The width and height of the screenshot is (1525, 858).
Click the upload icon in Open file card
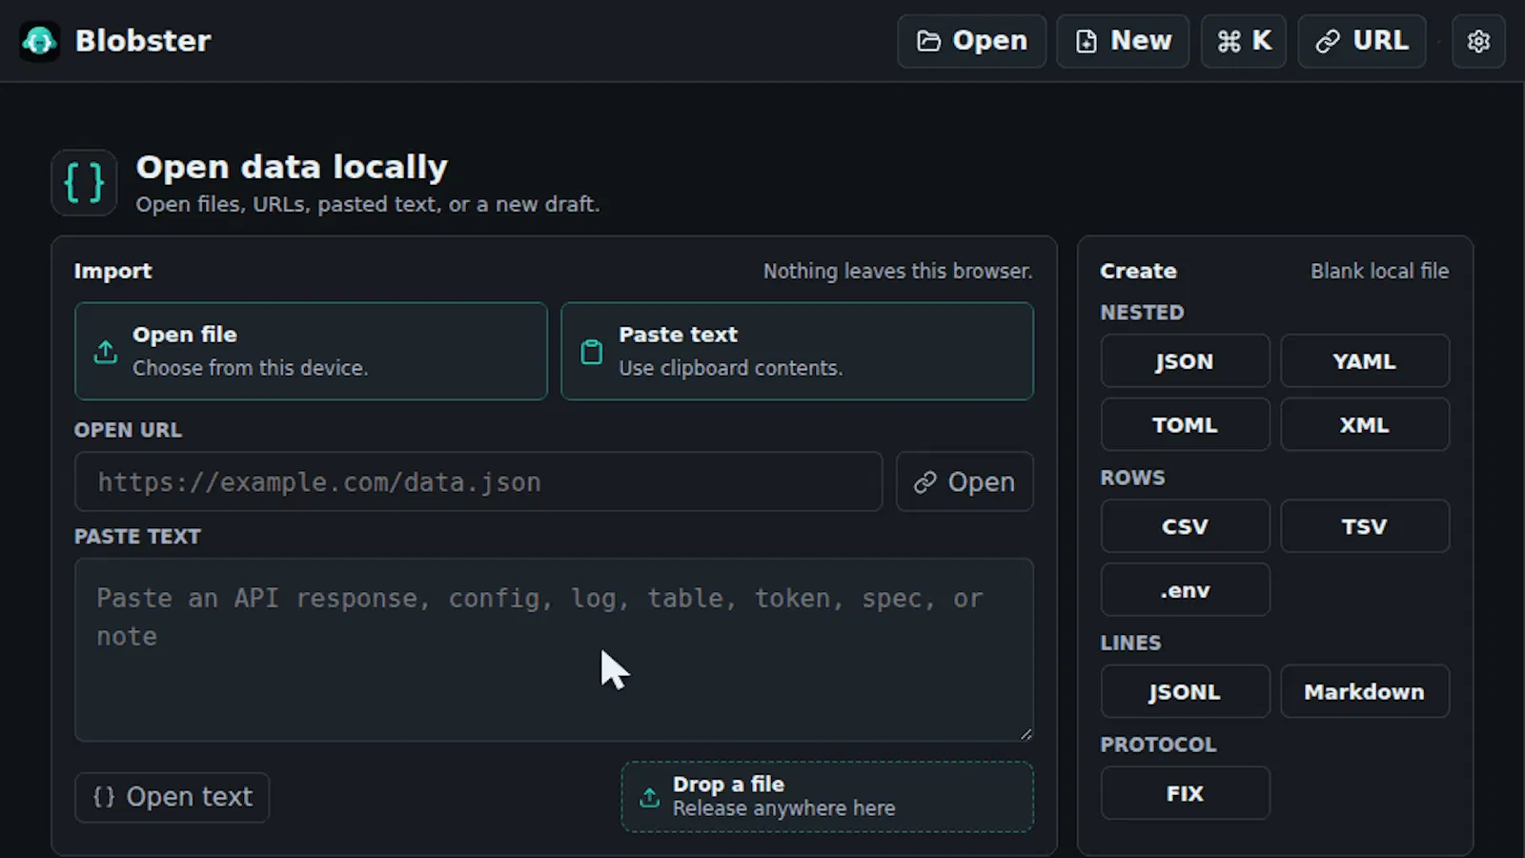tap(106, 352)
